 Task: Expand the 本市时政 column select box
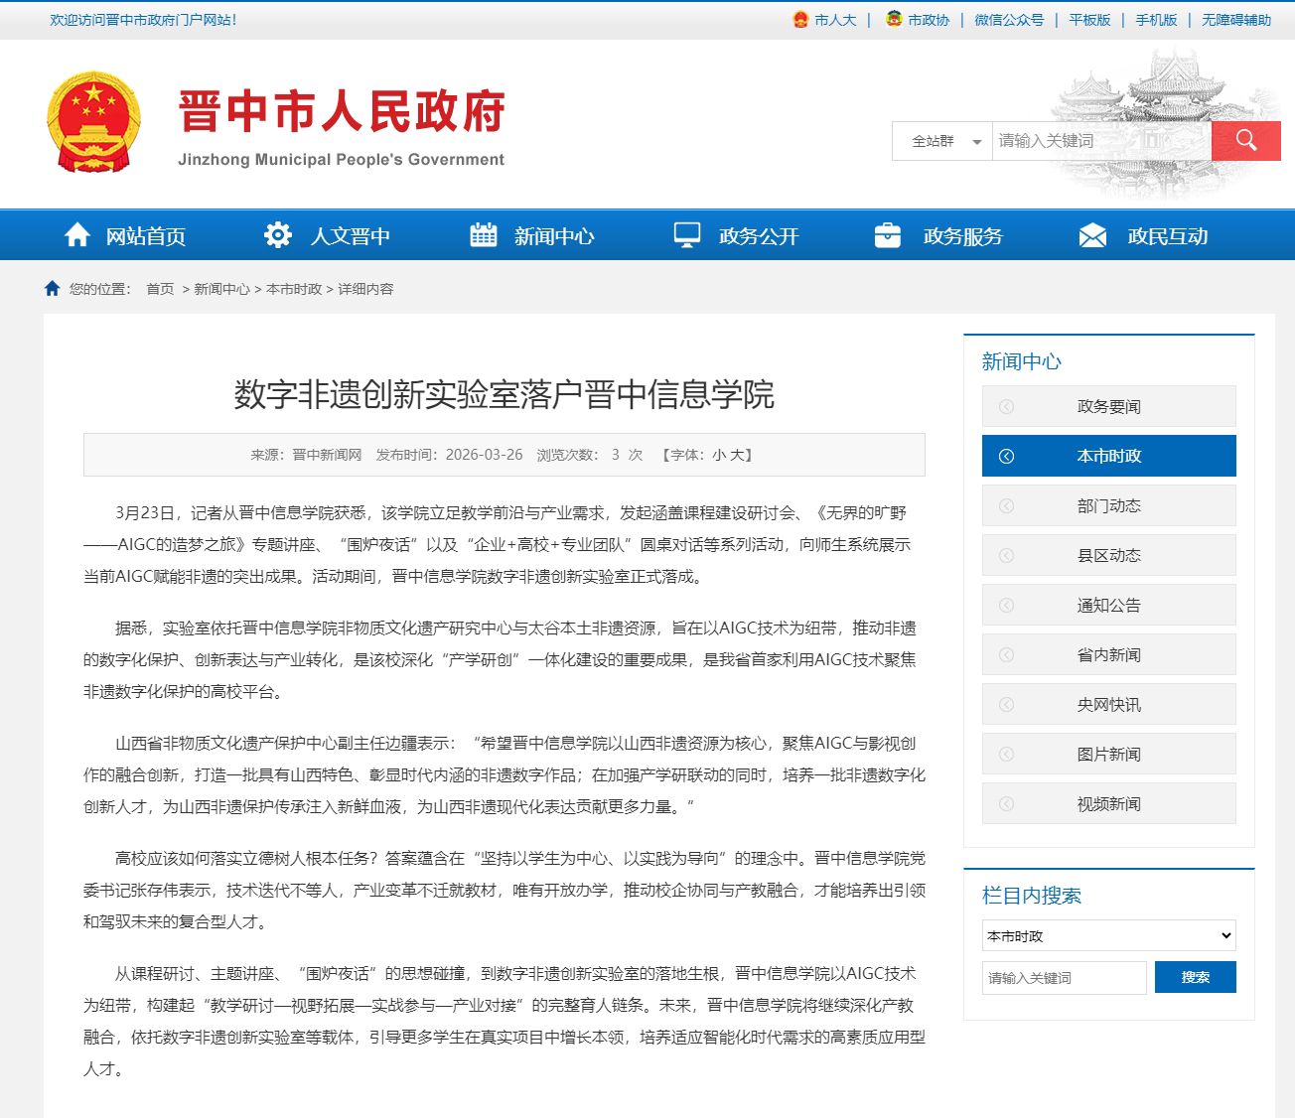(1108, 935)
